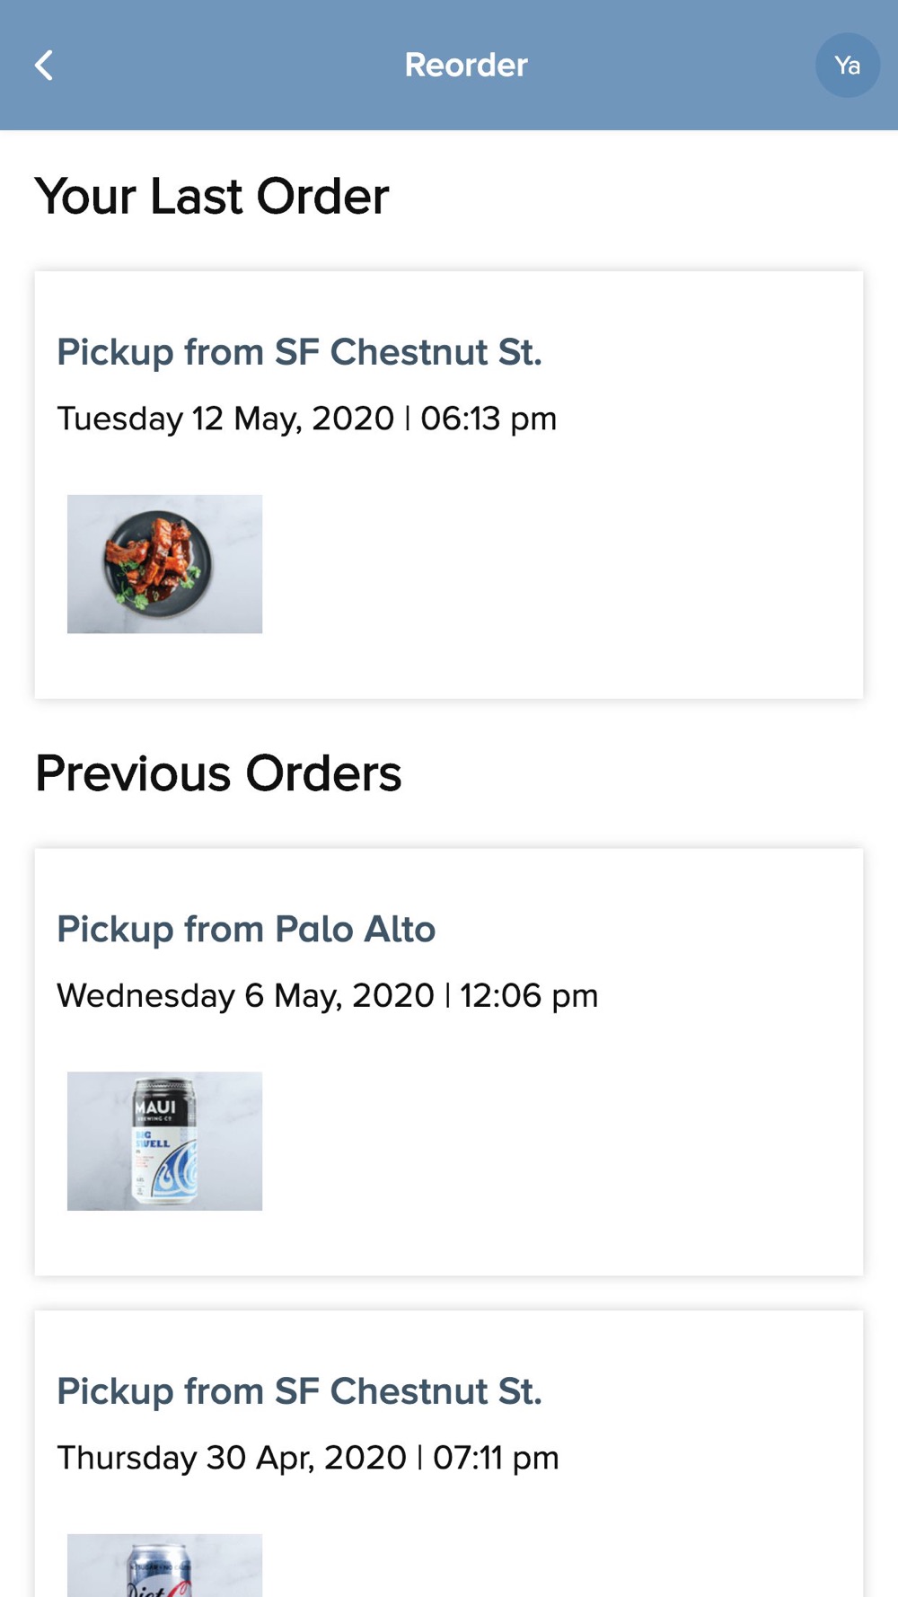898x1597 pixels.
Task: Select the Tuesday 12 May, 2020 date line
Action: pyautogui.click(x=225, y=419)
